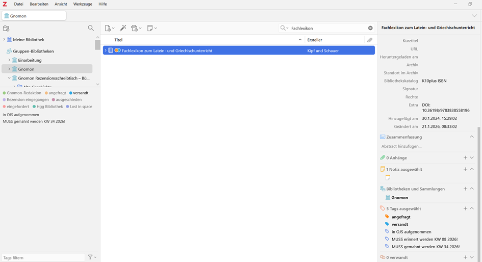Screen dimensions: 482x262
Task: Click the K10plus ISBN catalog value
Action: point(434,81)
